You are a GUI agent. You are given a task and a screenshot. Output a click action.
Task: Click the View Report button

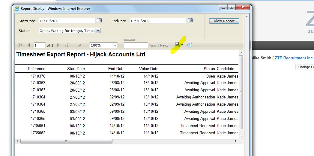click(224, 21)
